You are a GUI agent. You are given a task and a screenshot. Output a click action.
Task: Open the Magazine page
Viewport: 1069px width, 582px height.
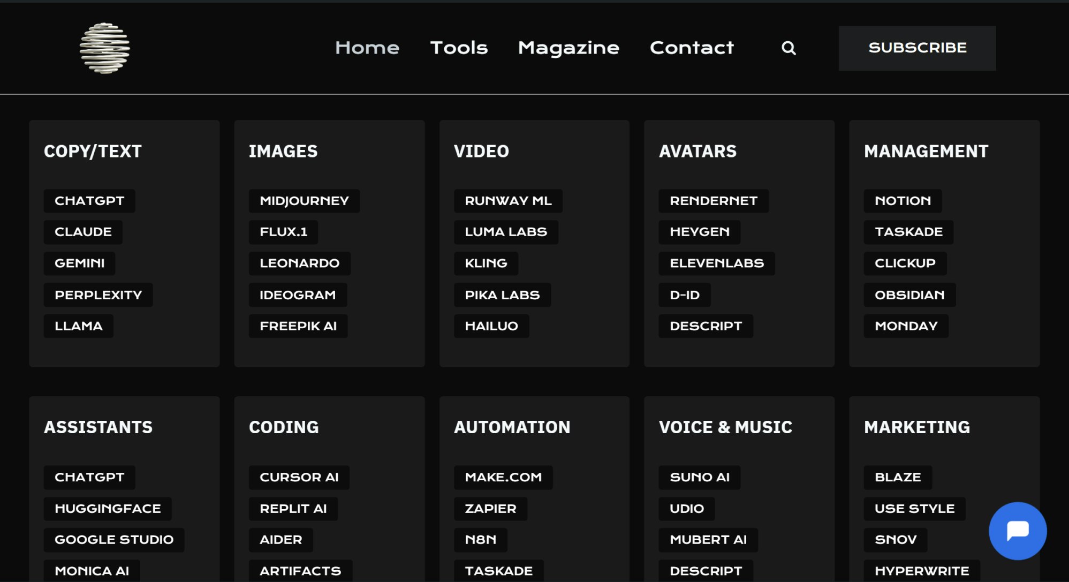[568, 48]
